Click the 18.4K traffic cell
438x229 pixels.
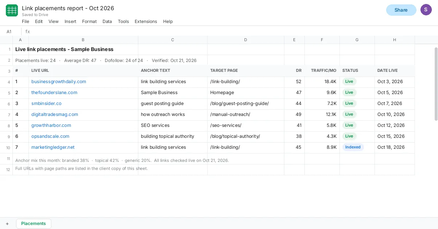click(322, 82)
